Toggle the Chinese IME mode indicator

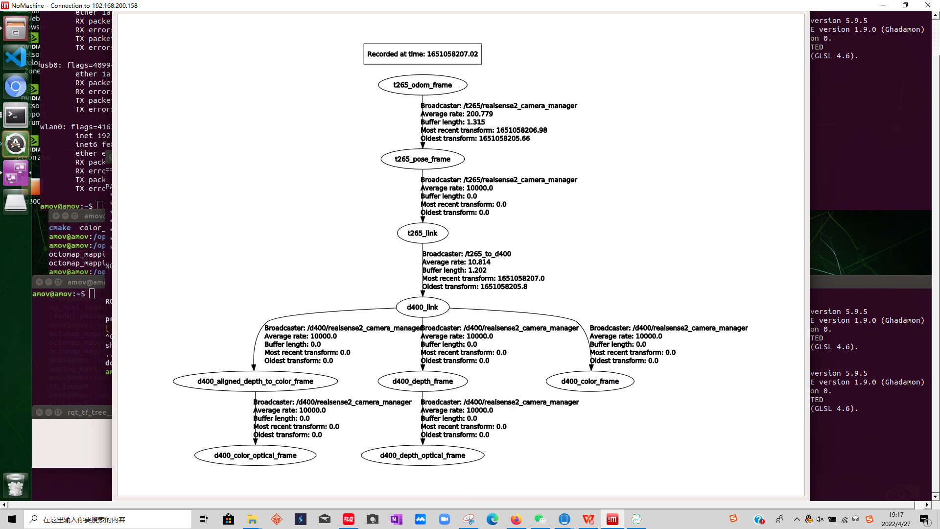tap(856, 519)
